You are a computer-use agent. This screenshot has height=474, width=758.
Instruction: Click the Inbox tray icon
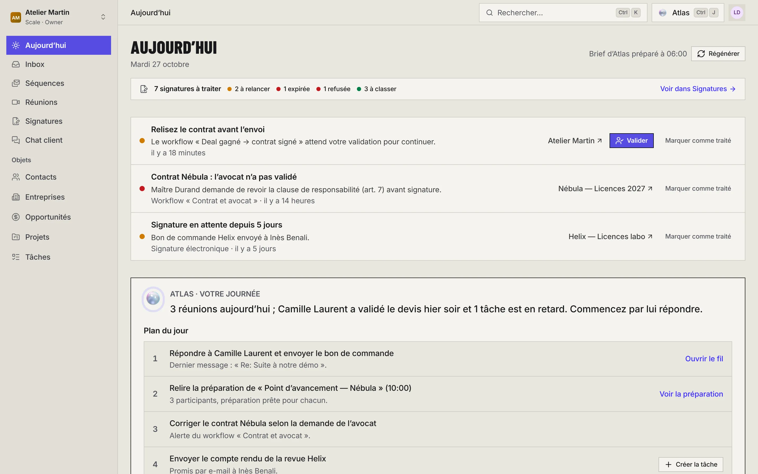(x=16, y=64)
